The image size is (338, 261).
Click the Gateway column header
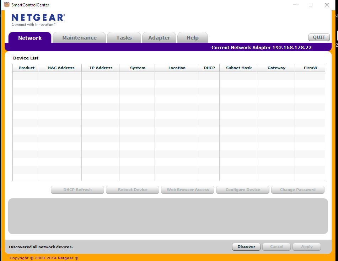[x=276, y=68]
